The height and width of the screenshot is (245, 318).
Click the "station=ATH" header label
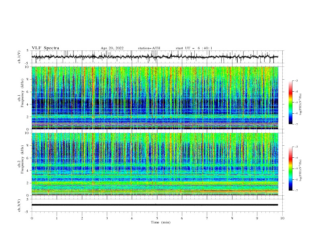(x=149, y=48)
